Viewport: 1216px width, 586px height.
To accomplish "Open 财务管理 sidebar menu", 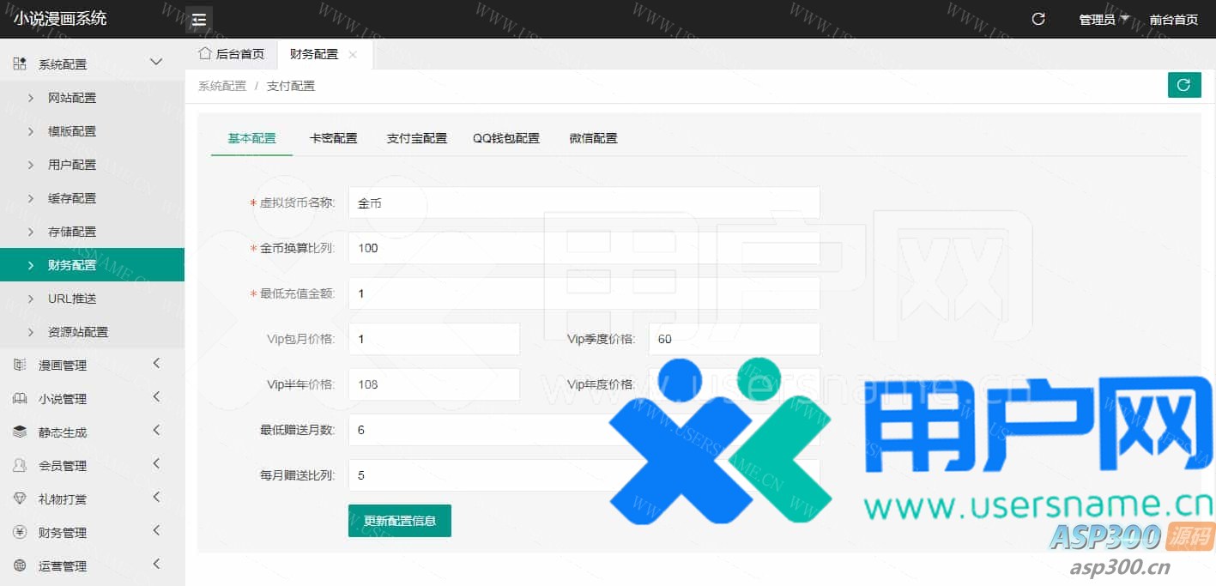I will (x=63, y=533).
